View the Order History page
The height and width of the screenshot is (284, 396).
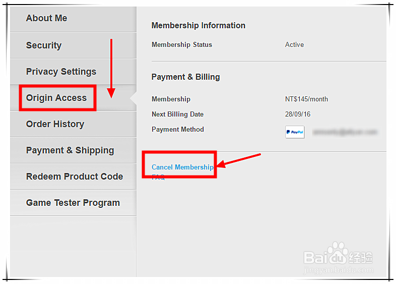click(x=55, y=124)
